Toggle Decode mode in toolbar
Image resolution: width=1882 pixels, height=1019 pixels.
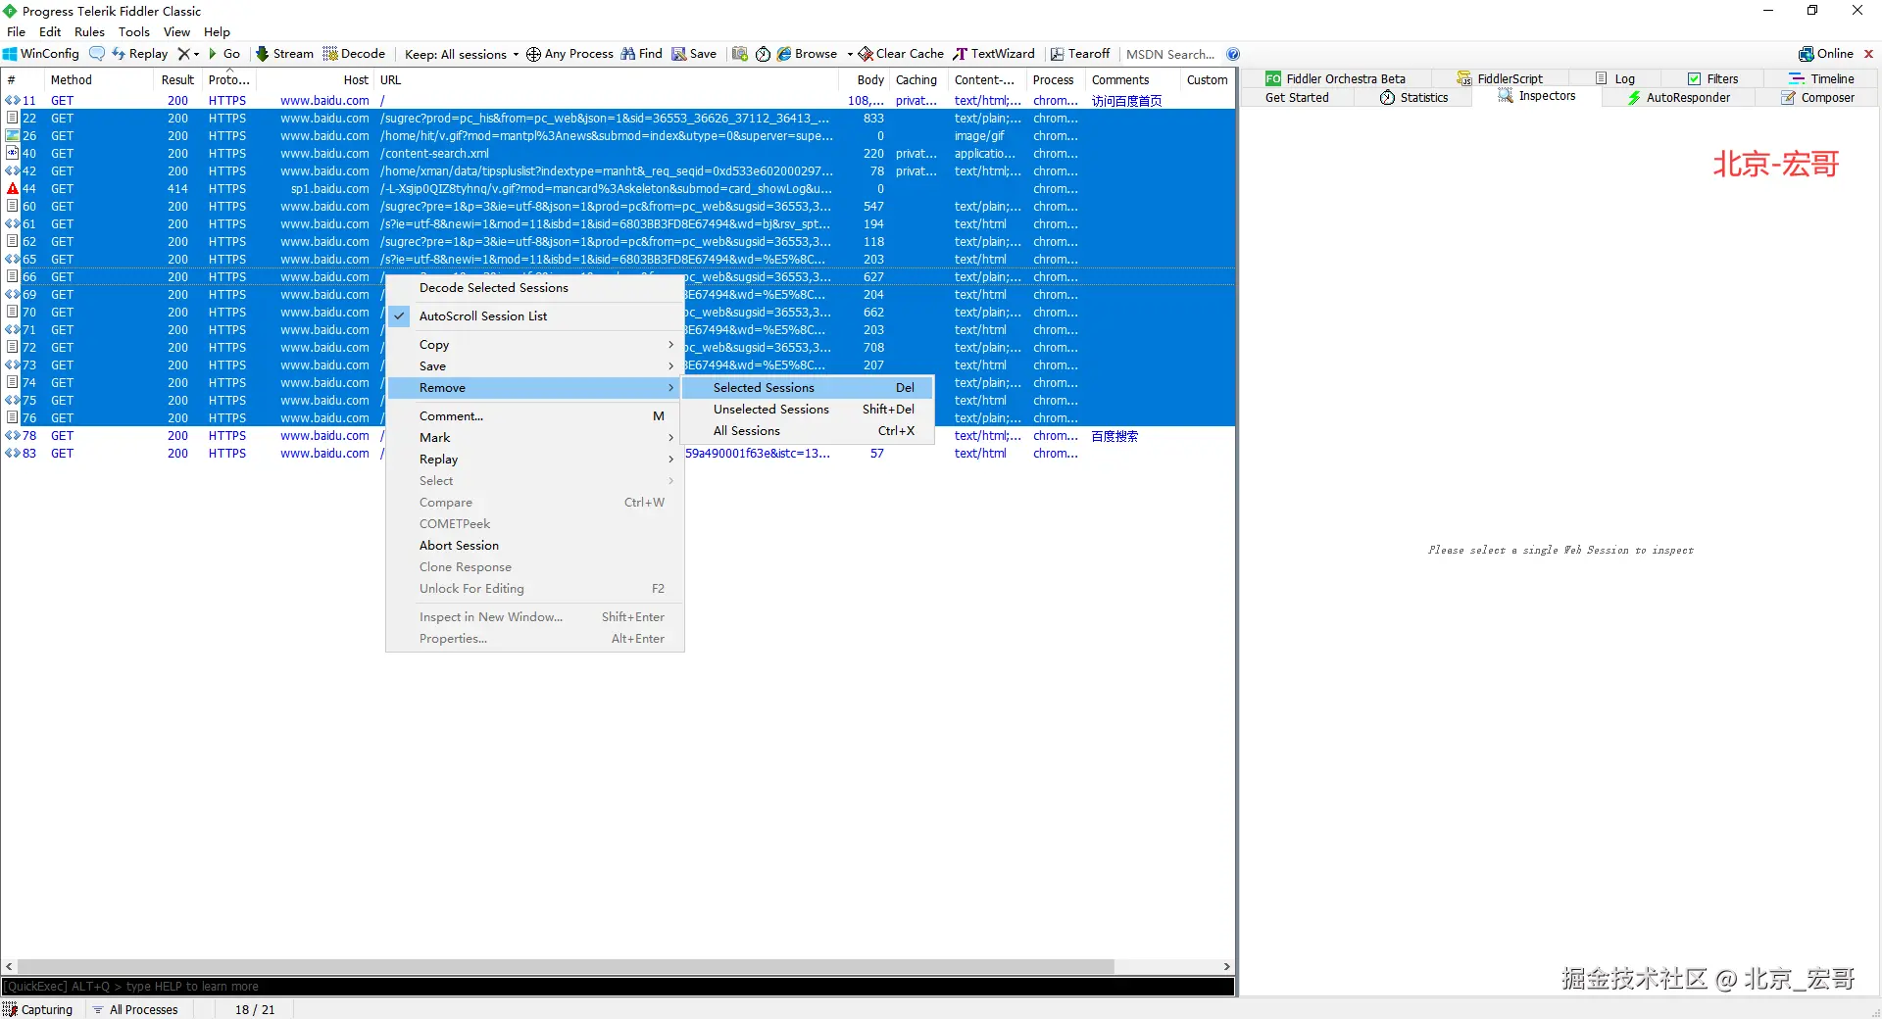click(x=354, y=54)
